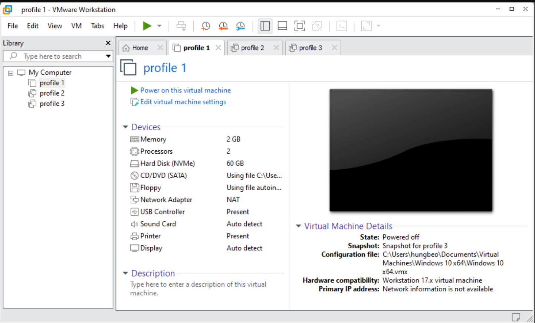Open the stretch options dropdown arrow in toolbar

click(378, 26)
